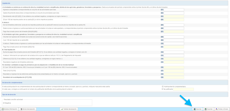Image resolution: width=230 pixels, height=111 pixels.
Task: Click casilla [19] resultado autoliquidación field
Action: 174,77
